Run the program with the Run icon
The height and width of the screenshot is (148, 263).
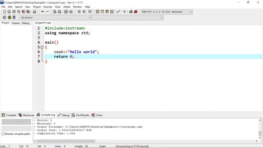(102, 12)
